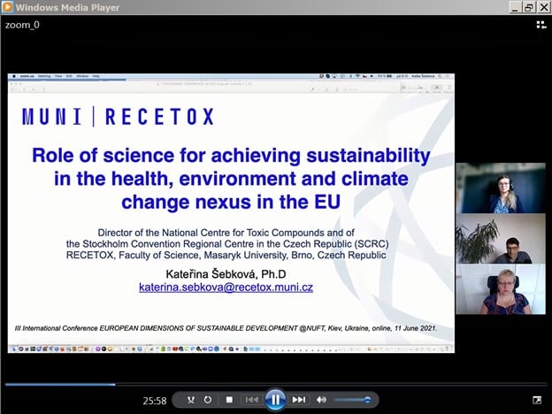Screen dimensions: 552x414
Task: Mute the speaker volume
Action: click(321, 400)
